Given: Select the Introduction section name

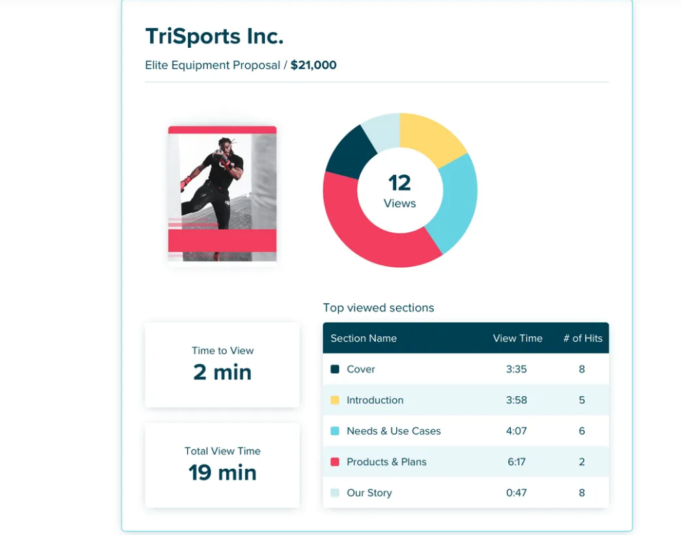Looking at the screenshot, I should pyautogui.click(x=375, y=400).
